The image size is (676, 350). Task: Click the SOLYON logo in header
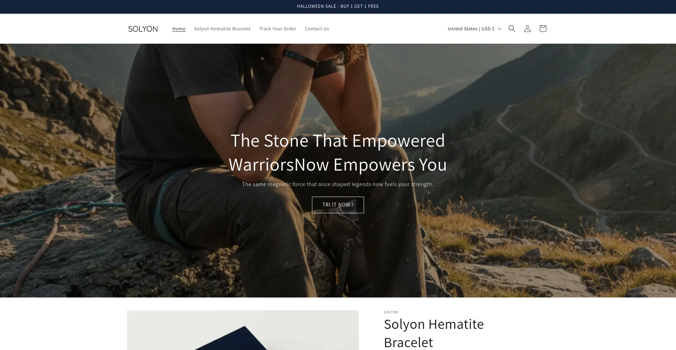point(143,29)
